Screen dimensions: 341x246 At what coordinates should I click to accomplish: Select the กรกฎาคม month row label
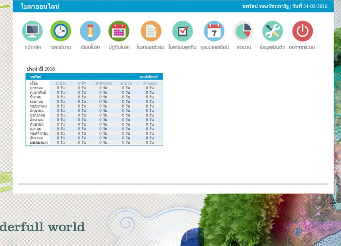point(38,115)
